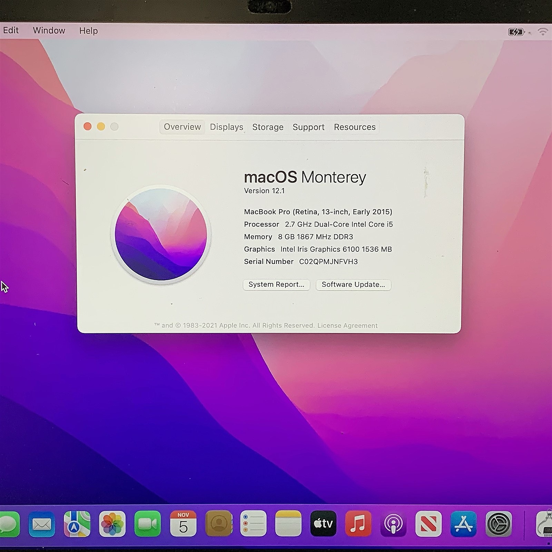Select the Support tab

click(x=308, y=127)
